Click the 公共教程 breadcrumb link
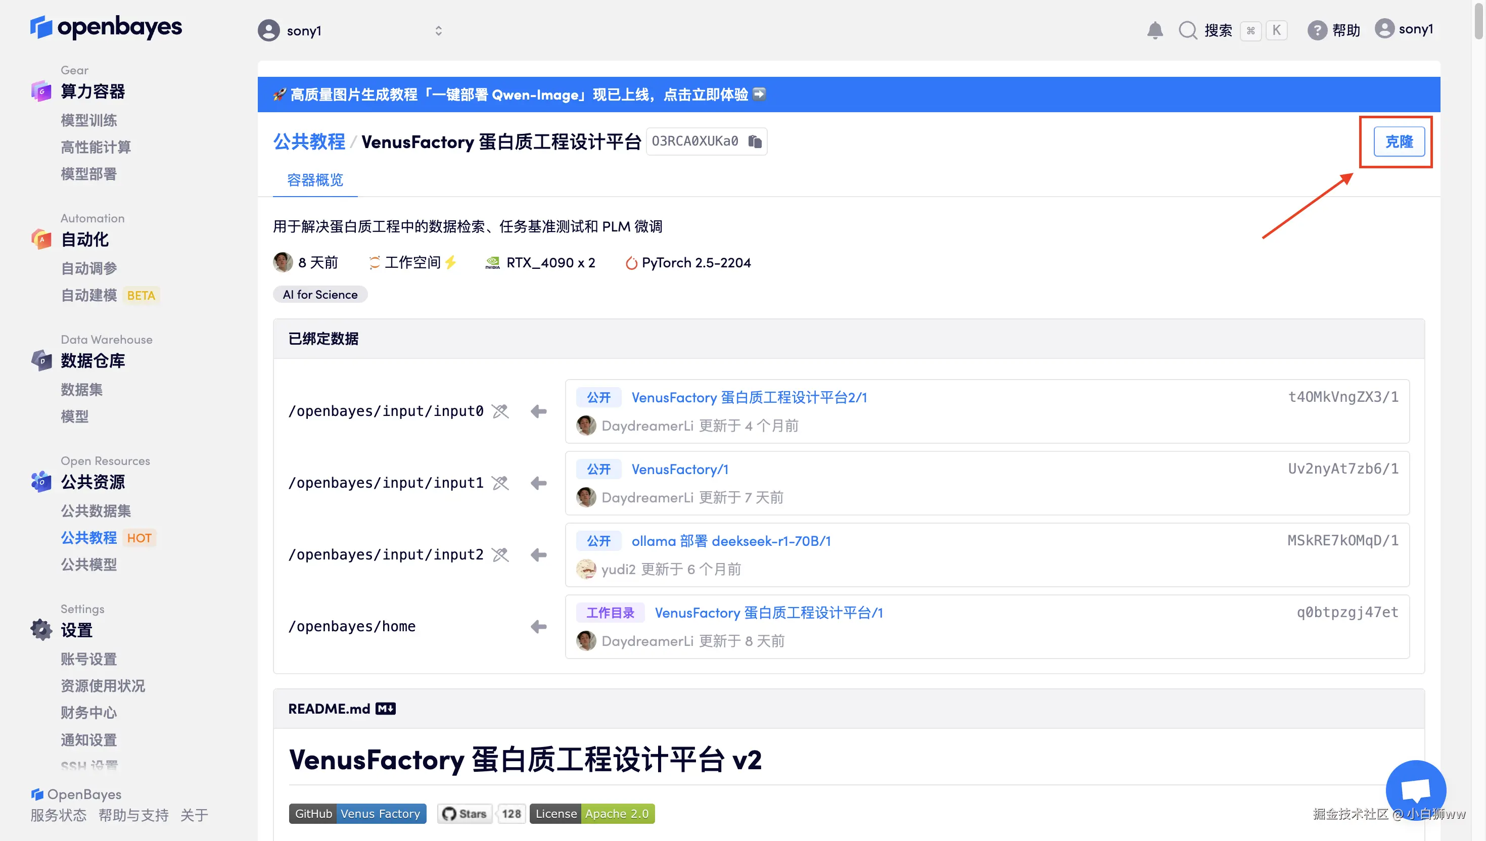Screen dimensions: 1486x841 coord(309,142)
